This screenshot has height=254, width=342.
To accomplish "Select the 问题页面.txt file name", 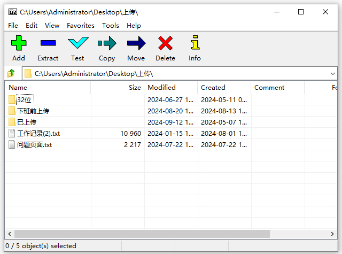I will coord(34,145).
